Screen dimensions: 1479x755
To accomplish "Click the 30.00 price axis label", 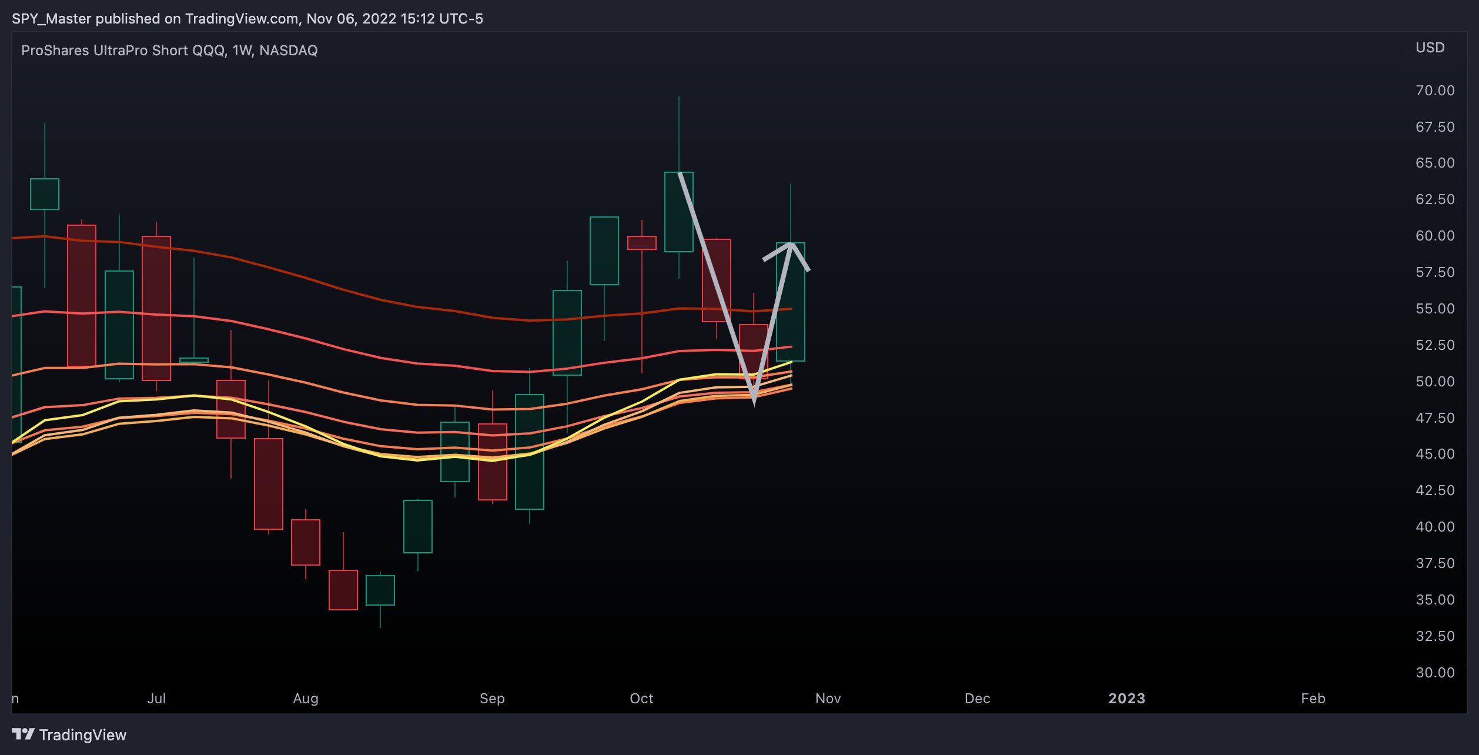I will point(1435,673).
